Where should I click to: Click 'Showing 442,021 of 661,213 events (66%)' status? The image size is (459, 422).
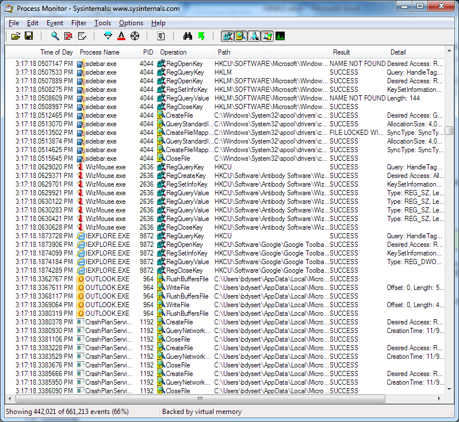67,412
